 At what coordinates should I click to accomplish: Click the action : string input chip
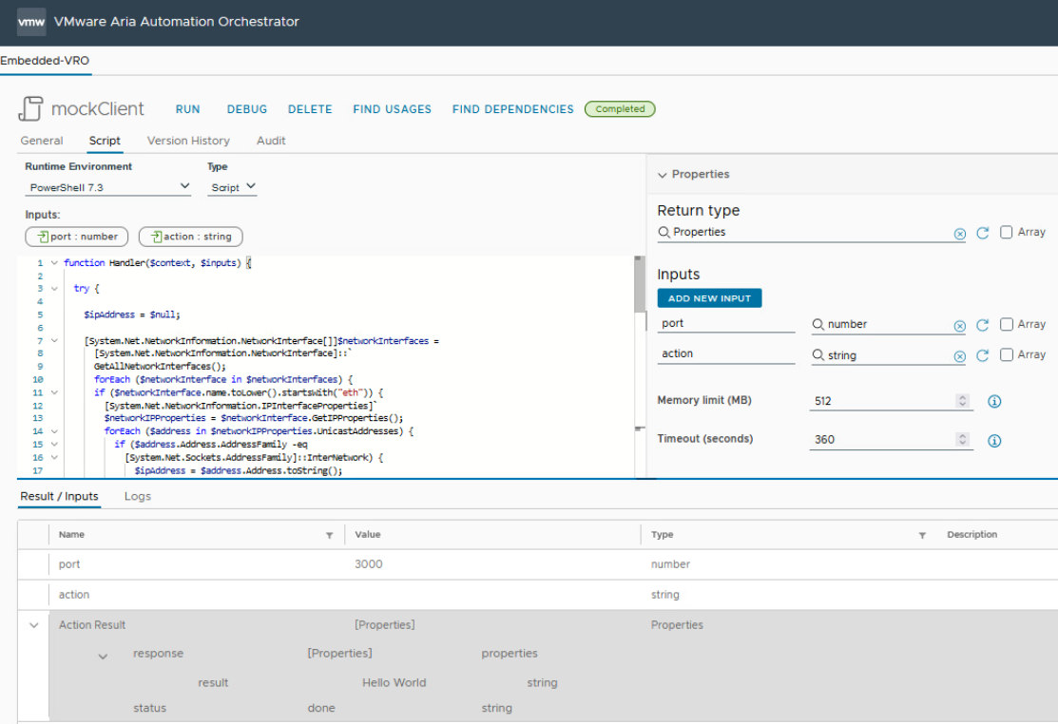click(190, 237)
